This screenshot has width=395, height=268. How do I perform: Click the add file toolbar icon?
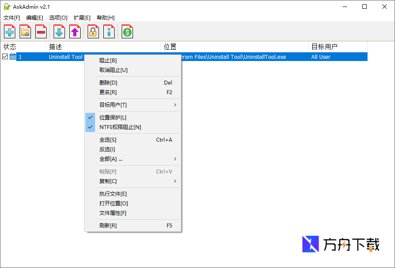[x=9, y=31]
